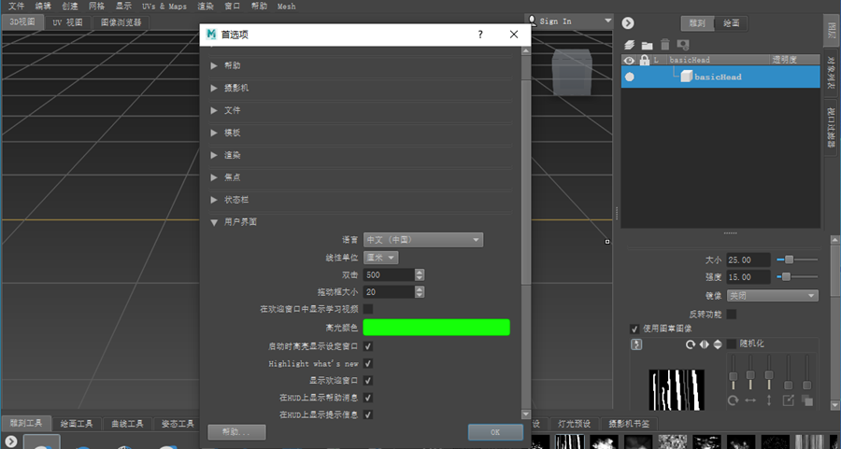Select the 绘画 layer mode button
This screenshot has width=841, height=449.
click(x=731, y=23)
